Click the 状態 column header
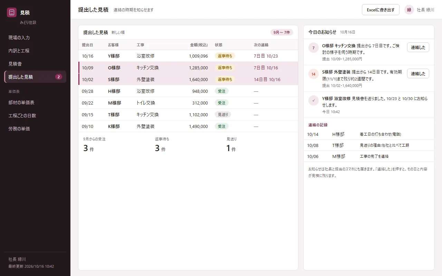Screen dimensions: 442x276 pyautogui.click(x=219, y=45)
